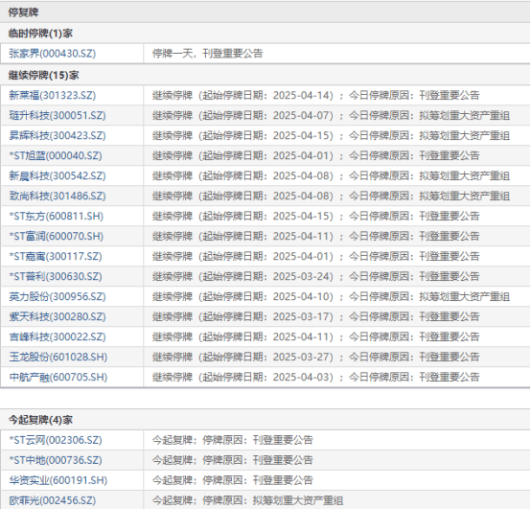Screen dimensions: 531x509
Task: Select *ST旭蓝 suspension detail 2025-04-01
Action: click(x=315, y=156)
